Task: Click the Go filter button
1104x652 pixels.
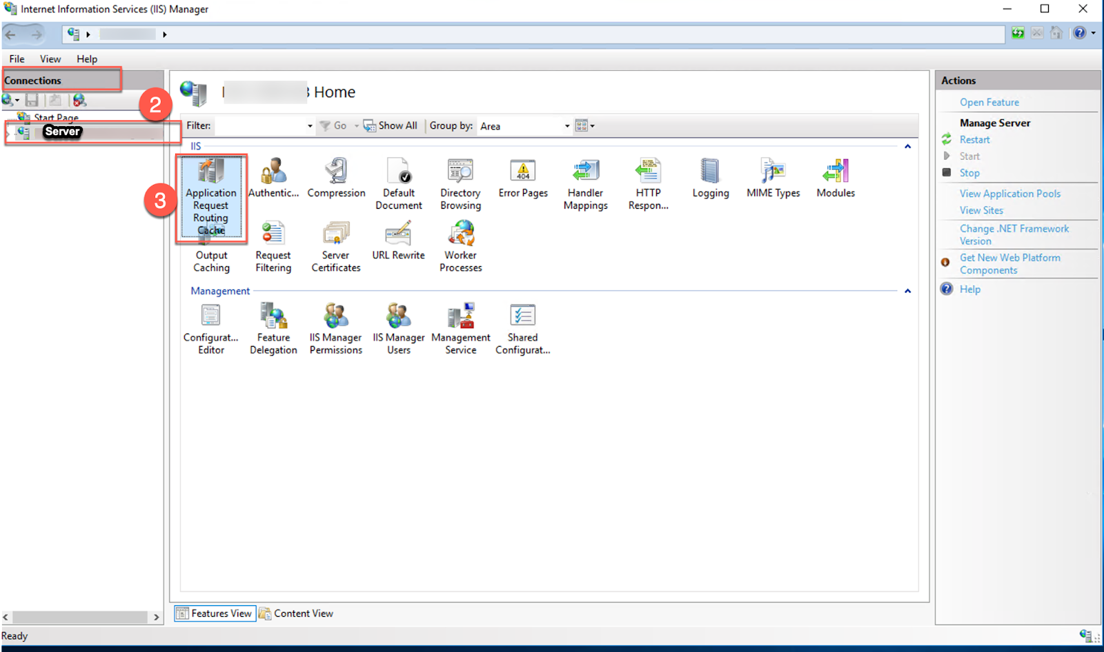Action: point(333,125)
